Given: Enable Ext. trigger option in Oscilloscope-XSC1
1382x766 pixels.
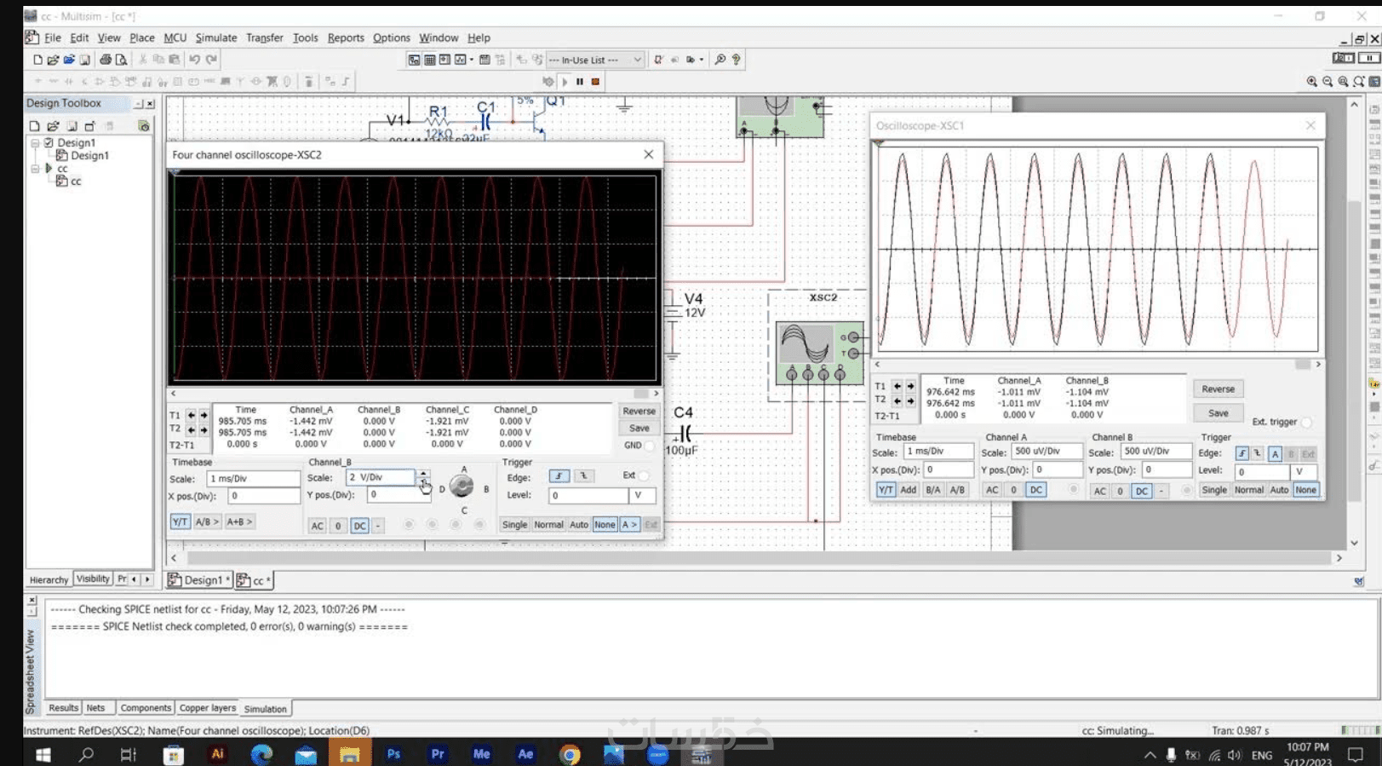Looking at the screenshot, I should [x=1306, y=422].
